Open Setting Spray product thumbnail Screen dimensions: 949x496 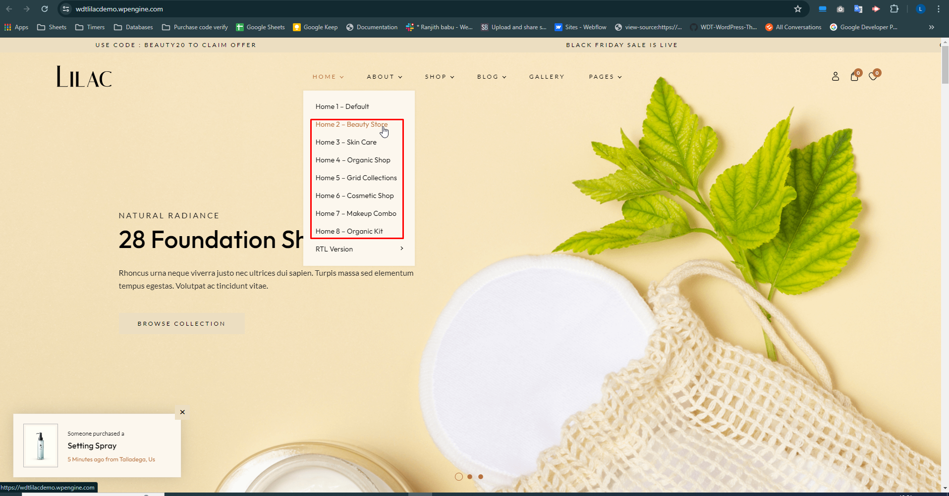pos(41,446)
